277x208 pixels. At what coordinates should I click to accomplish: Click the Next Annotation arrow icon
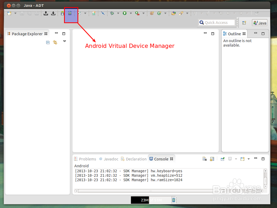click(195, 13)
